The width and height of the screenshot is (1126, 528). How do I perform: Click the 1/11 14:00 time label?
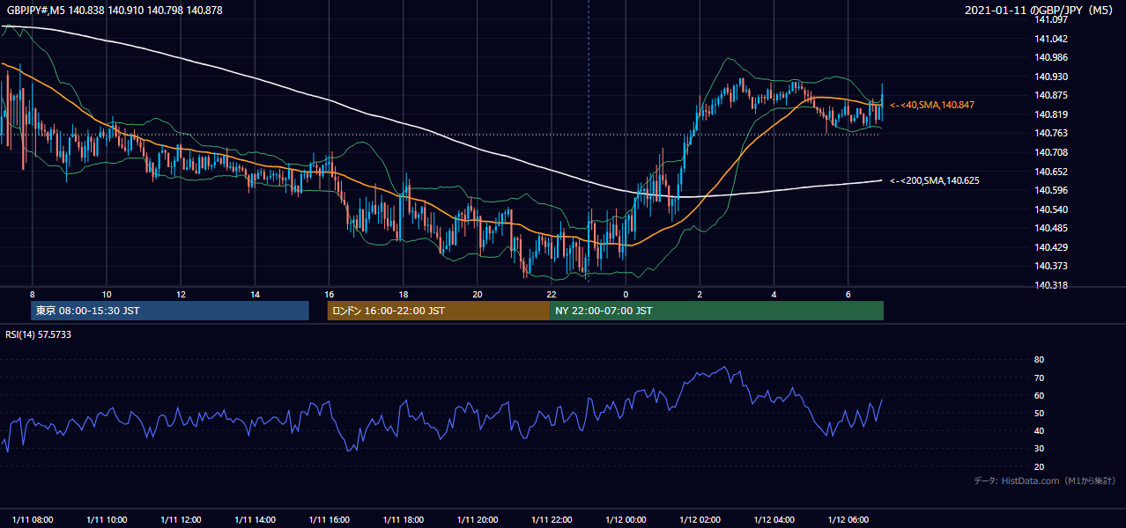256,519
